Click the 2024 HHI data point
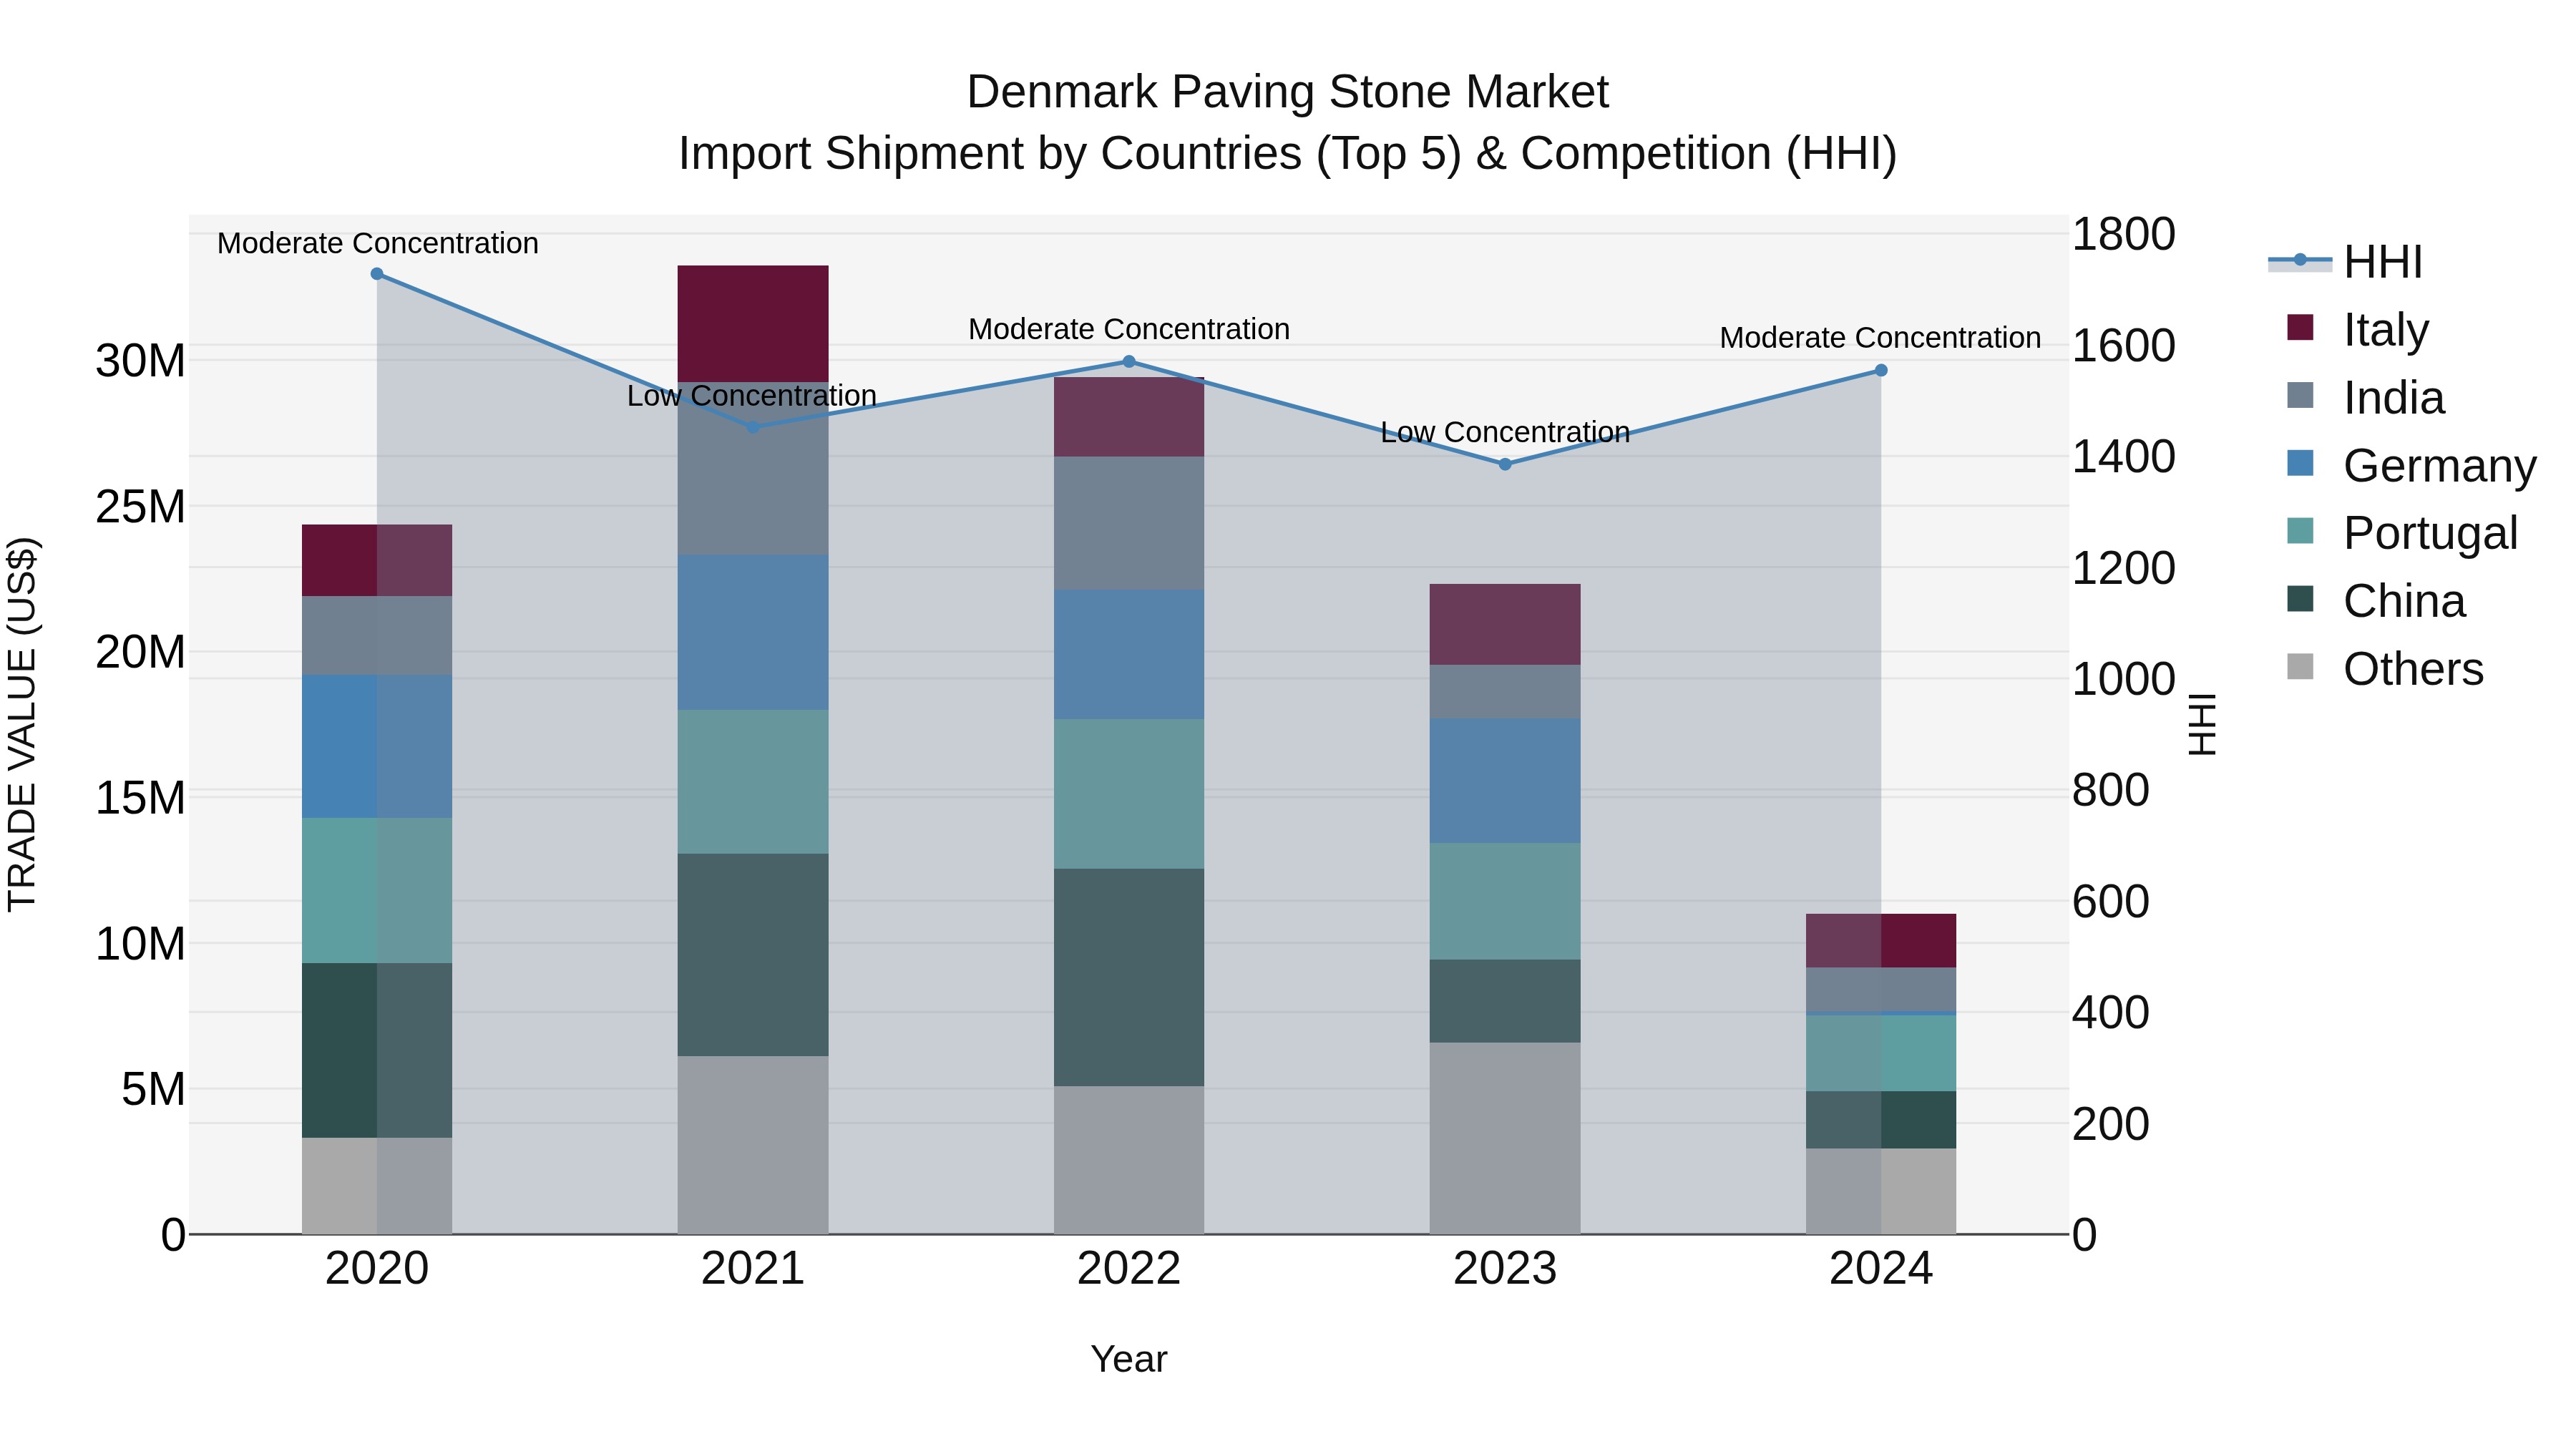 click(x=1881, y=370)
